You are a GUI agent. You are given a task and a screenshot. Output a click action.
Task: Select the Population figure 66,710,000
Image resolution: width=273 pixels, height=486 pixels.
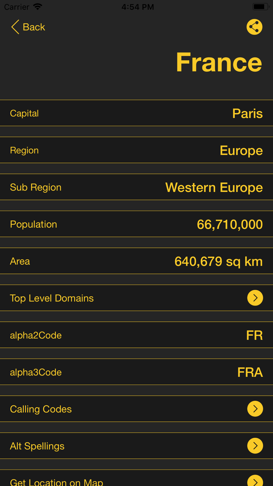click(230, 224)
